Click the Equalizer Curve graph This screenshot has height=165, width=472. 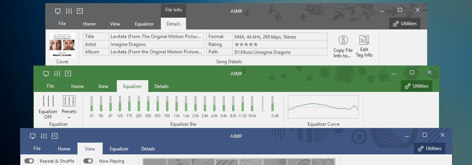tap(323, 106)
